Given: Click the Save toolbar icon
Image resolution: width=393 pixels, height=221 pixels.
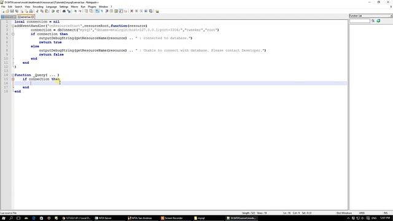Looking at the screenshot, I should (x=12, y=11).
